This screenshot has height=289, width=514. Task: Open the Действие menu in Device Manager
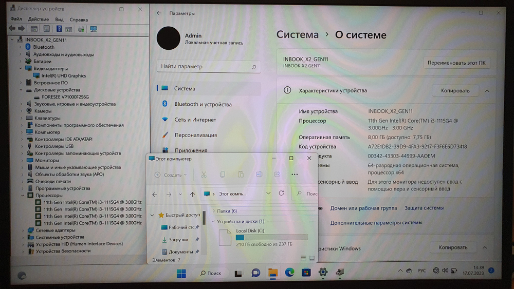pyautogui.click(x=39, y=20)
